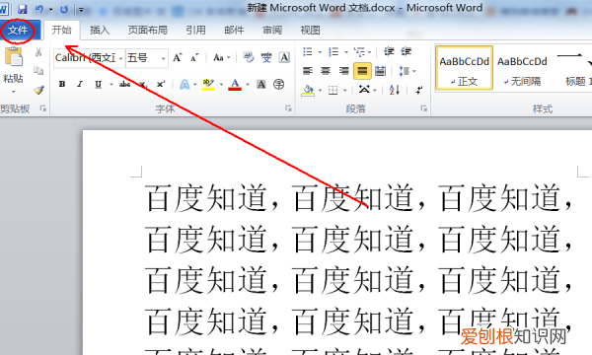Select the Format Painter brush
Image resolution: width=592 pixels, height=355 pixels.
38,90
